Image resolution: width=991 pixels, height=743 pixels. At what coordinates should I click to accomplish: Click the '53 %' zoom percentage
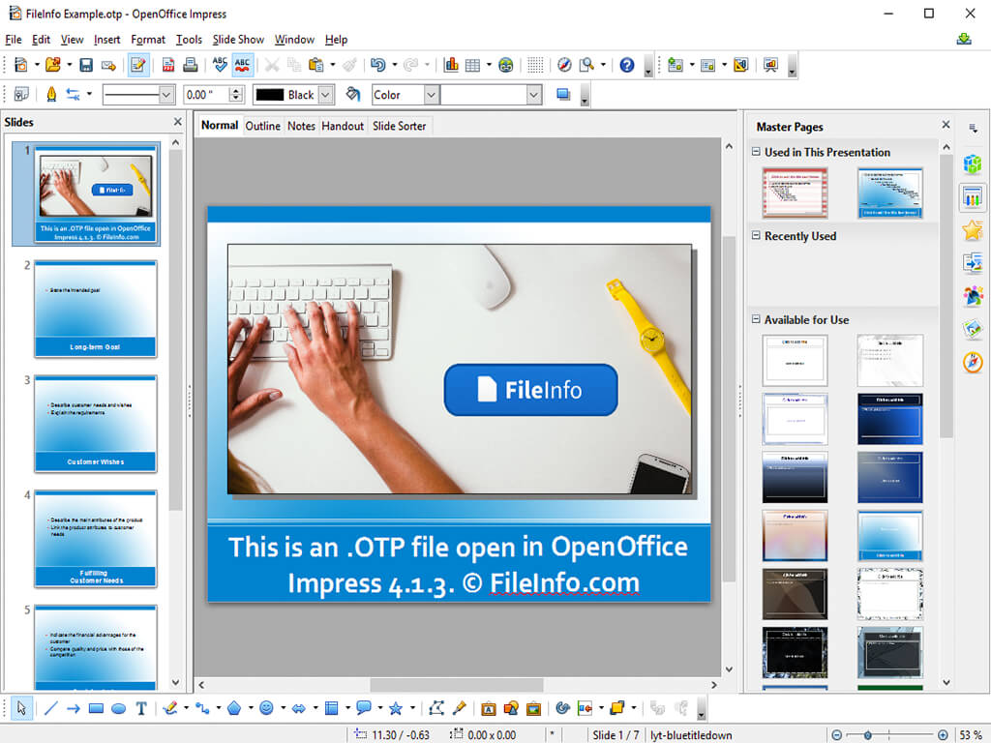click(970, 735)
